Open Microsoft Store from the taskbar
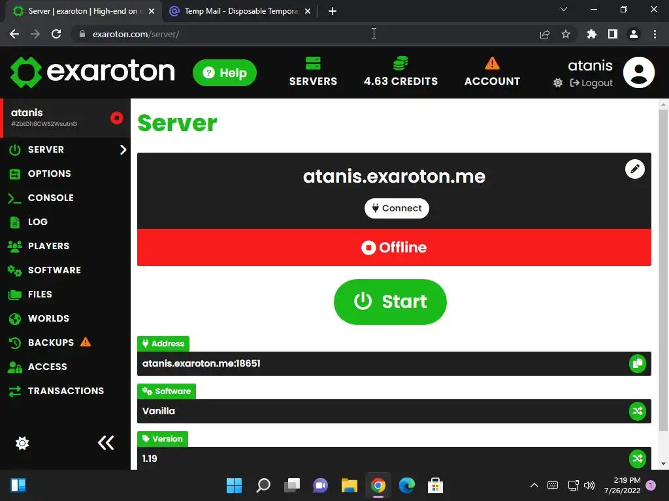 tap(435, 485)
